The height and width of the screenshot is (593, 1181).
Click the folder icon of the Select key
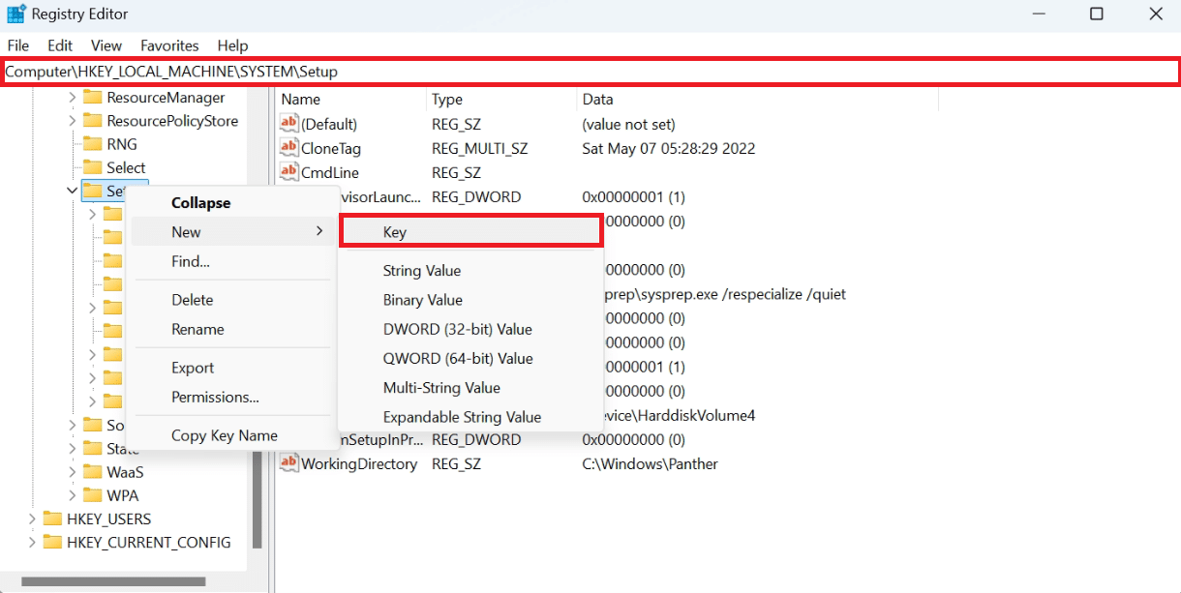click(x=92, y=167)
